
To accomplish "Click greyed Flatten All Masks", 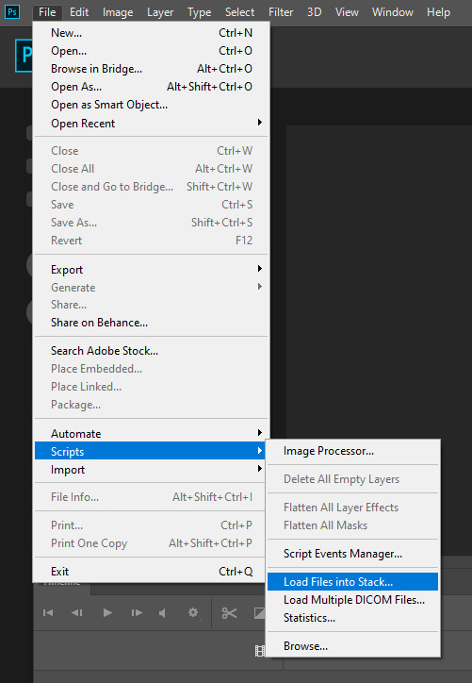I will 352,525.
